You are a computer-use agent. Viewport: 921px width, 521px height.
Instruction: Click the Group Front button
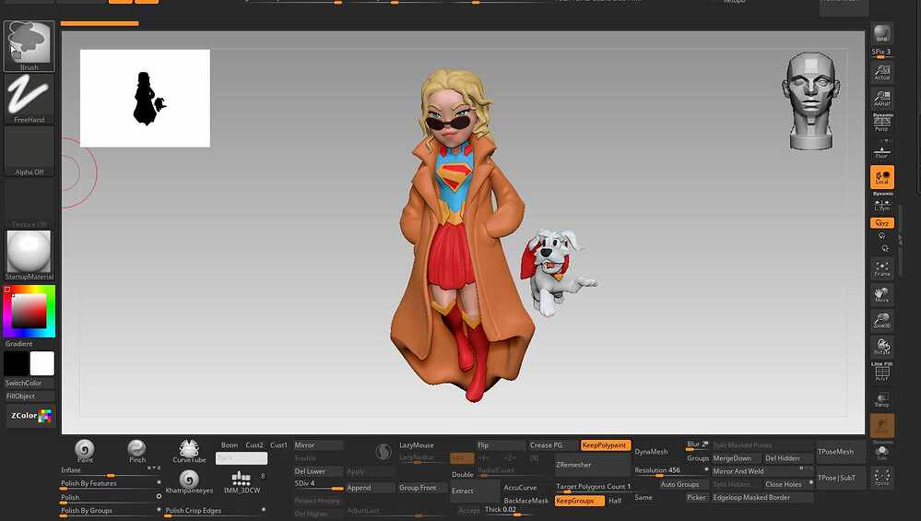[422, 488]
